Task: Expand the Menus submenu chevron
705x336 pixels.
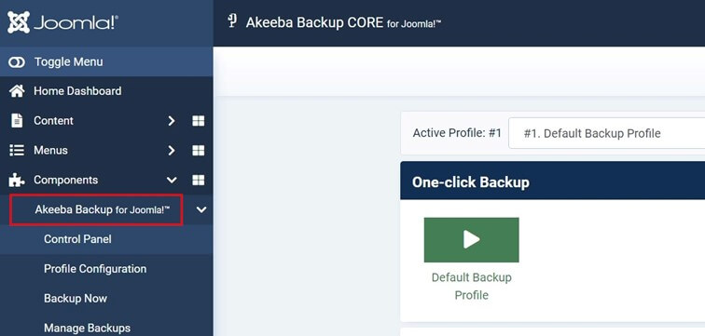Action: 172,150
